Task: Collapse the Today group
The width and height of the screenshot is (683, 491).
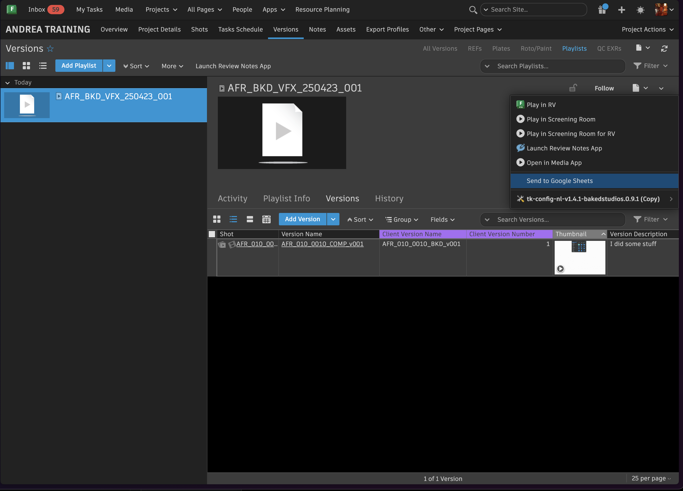Action: tap(8, 83)
